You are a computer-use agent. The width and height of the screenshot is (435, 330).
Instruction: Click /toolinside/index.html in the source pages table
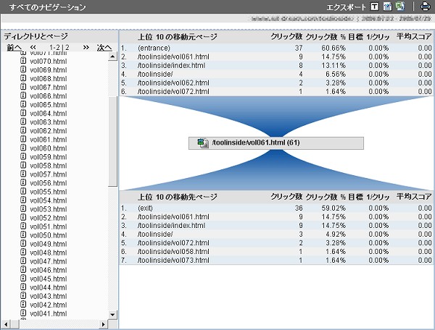pos(170,65)
